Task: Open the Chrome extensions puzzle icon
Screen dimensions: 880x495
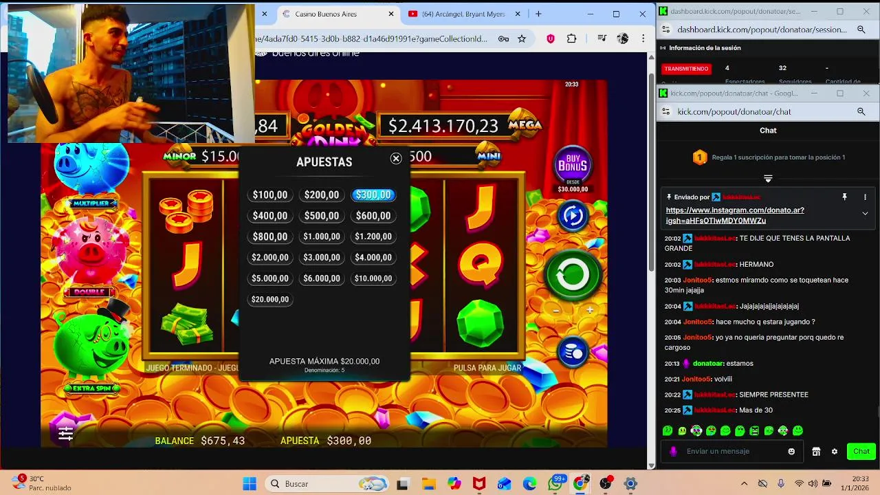Action: [572, 39]
